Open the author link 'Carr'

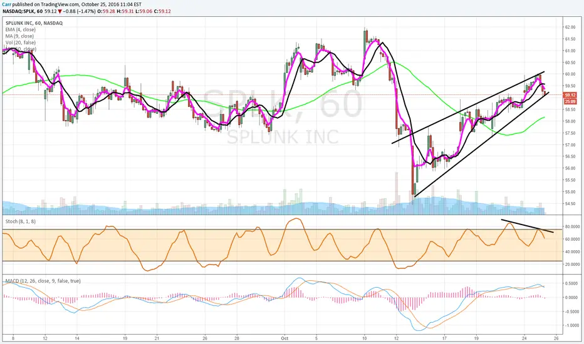point(6,4)
